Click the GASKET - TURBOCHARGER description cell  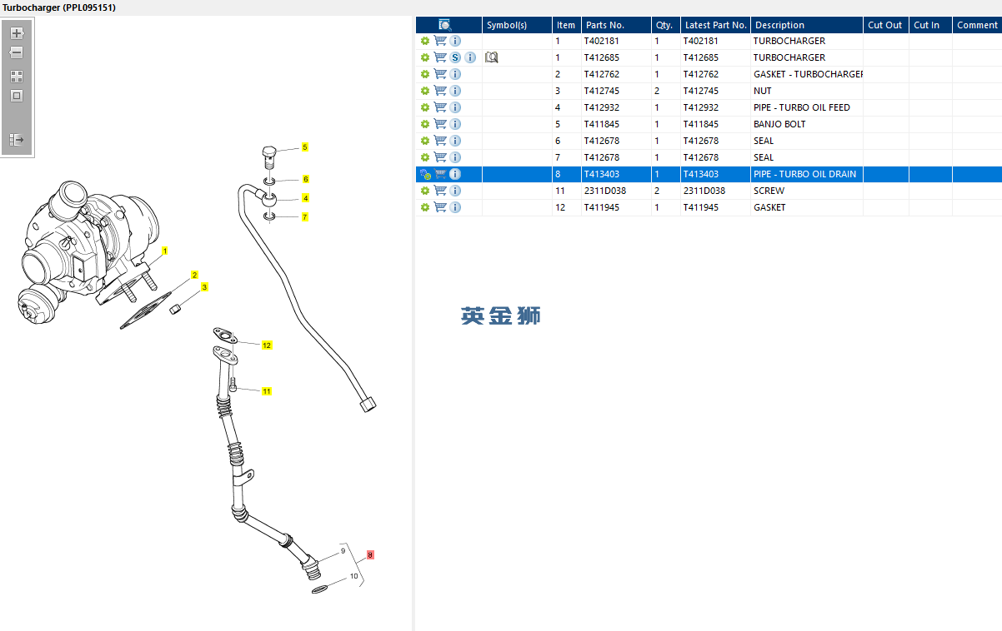tap(808, 74)
